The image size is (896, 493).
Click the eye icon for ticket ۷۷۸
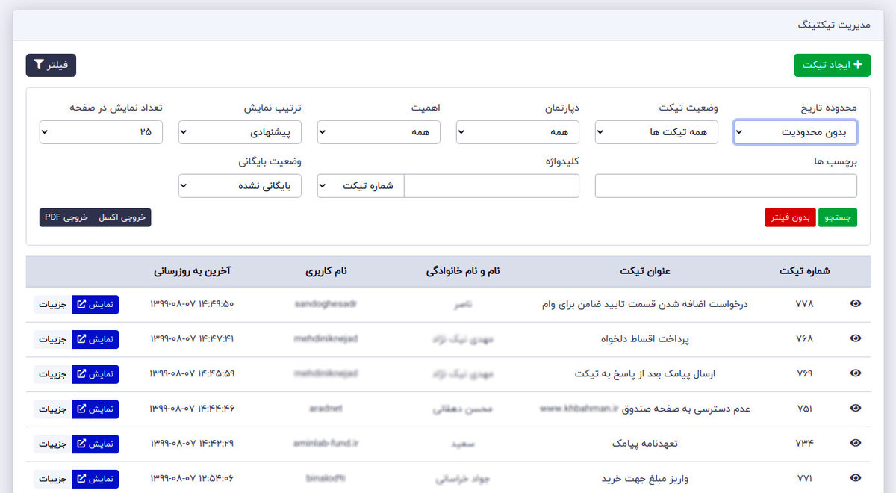click(856, 304)
